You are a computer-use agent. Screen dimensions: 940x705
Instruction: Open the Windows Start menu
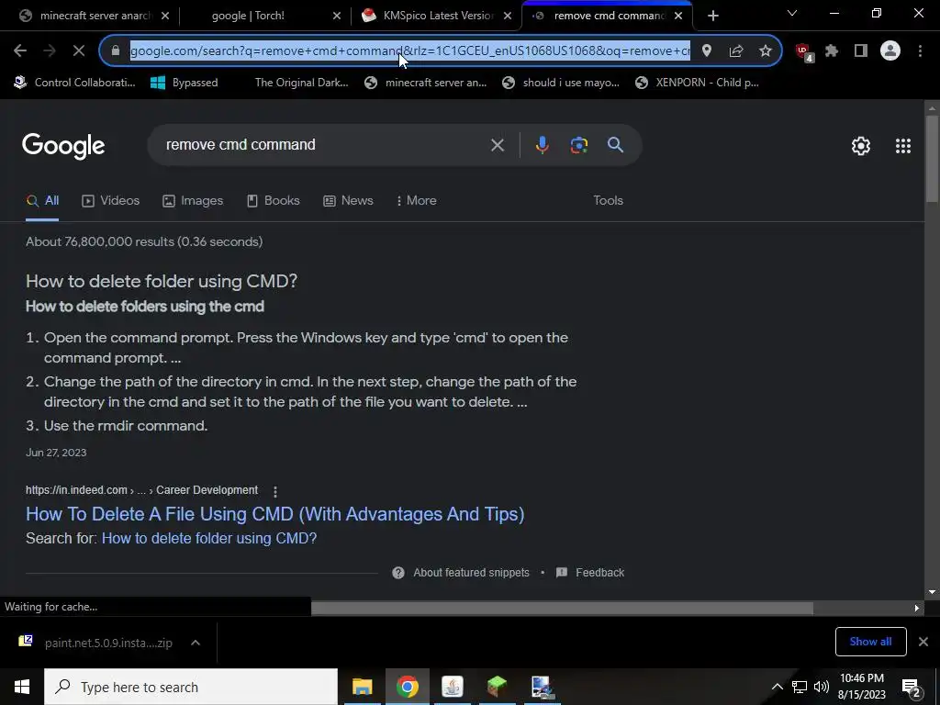pyautogui.click(x=22, y=687)
